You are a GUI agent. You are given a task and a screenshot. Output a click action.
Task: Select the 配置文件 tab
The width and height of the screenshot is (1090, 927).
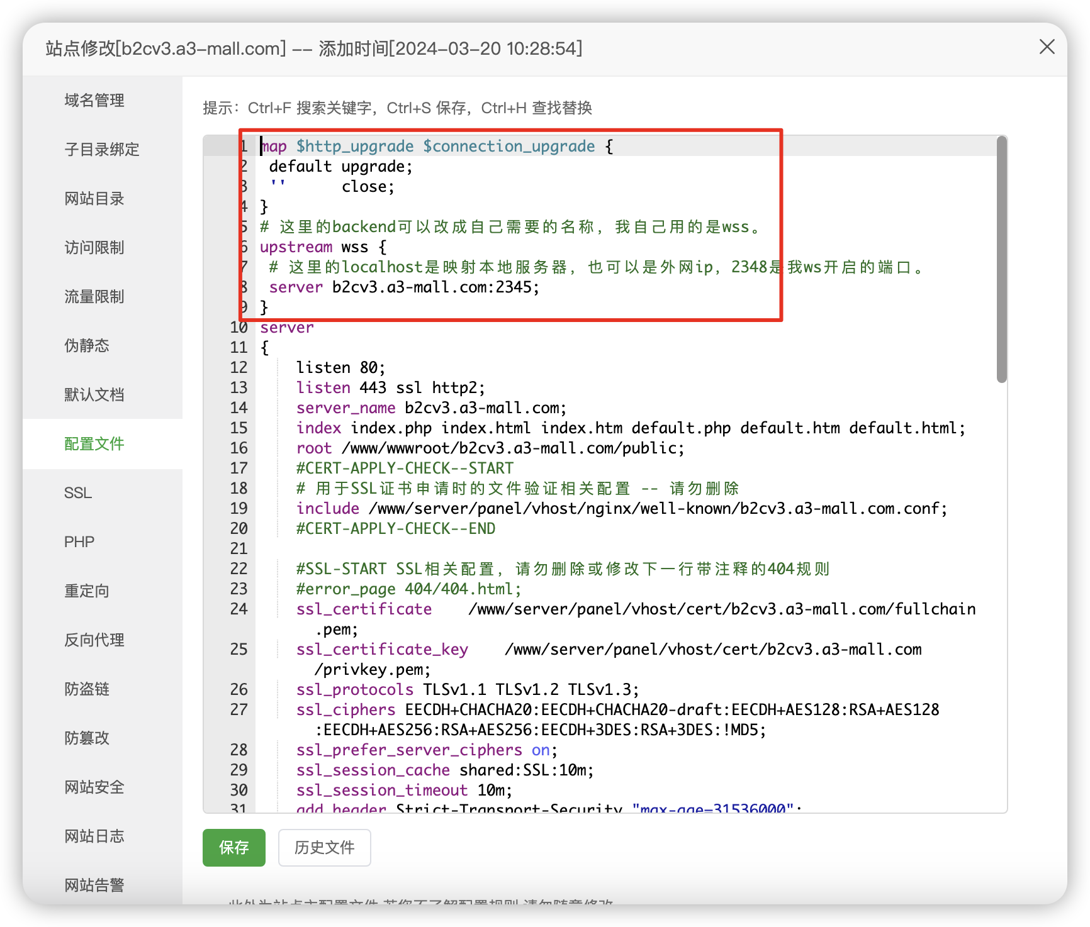tap(94, 443)
